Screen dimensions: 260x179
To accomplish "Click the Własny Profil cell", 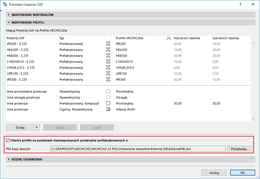I will pyautogui.click(x=125, y=109).
